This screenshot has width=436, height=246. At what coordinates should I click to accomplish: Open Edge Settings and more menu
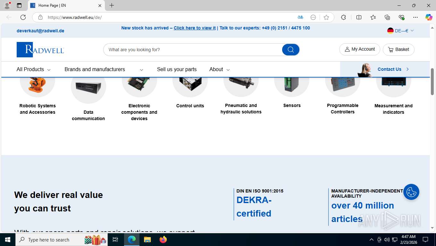(x=415, y=17)
